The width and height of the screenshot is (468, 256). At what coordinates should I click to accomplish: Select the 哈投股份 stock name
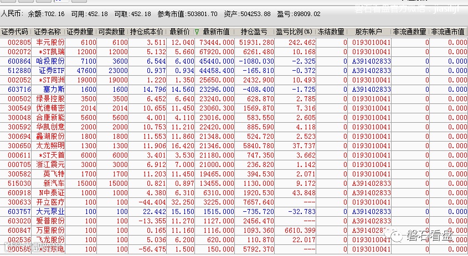click(x=50, y=61)
